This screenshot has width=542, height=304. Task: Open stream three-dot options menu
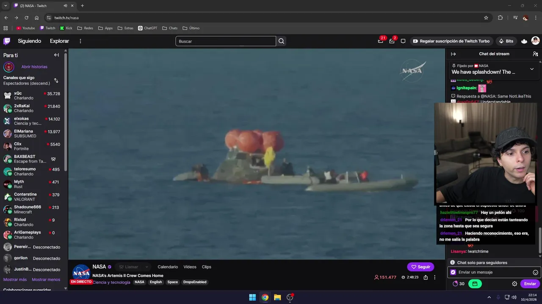(434, 277)
